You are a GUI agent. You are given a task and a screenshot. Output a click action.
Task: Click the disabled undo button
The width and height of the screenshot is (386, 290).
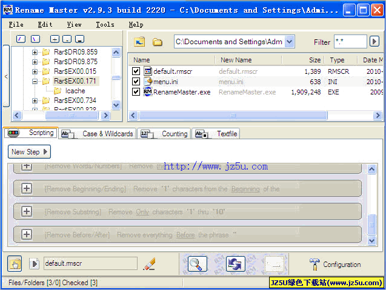point(275,264)
